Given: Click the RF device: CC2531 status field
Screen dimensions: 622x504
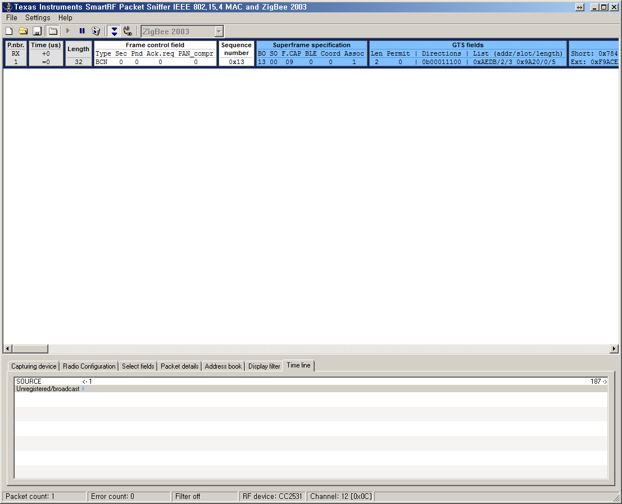Looking at the screenshot, I should coord(272,497).
